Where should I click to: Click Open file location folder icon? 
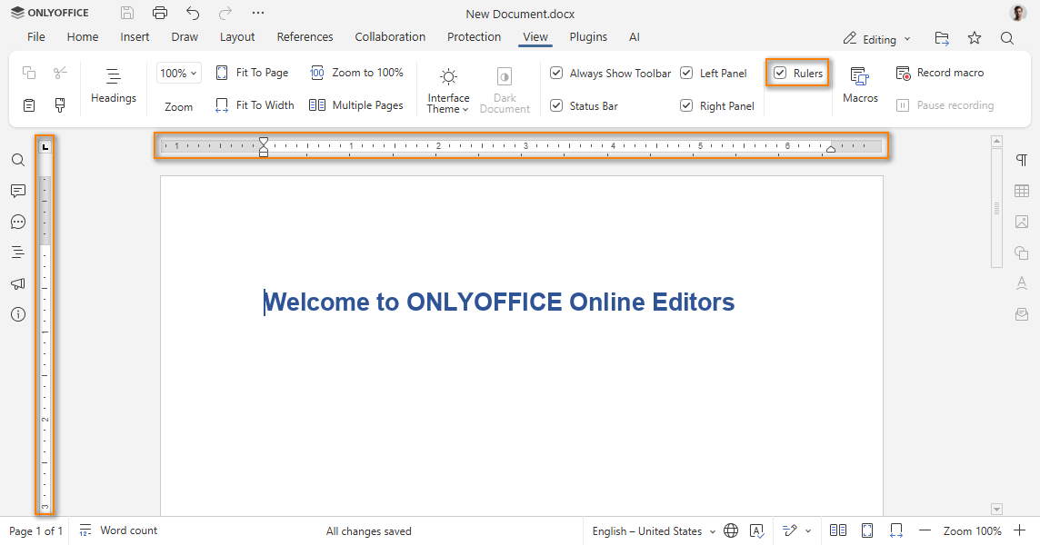tap(942, 38)
